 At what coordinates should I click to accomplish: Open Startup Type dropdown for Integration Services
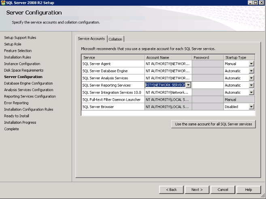[251, 92]
